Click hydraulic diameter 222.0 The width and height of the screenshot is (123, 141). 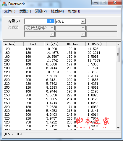coord(71,95)
